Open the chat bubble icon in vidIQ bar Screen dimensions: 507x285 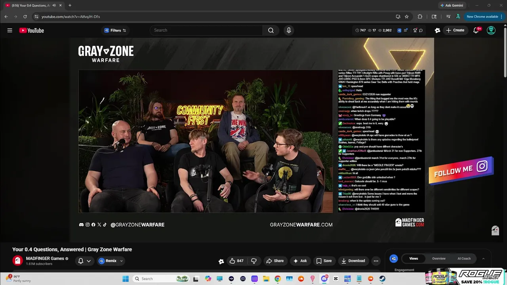tap(421, 30)
